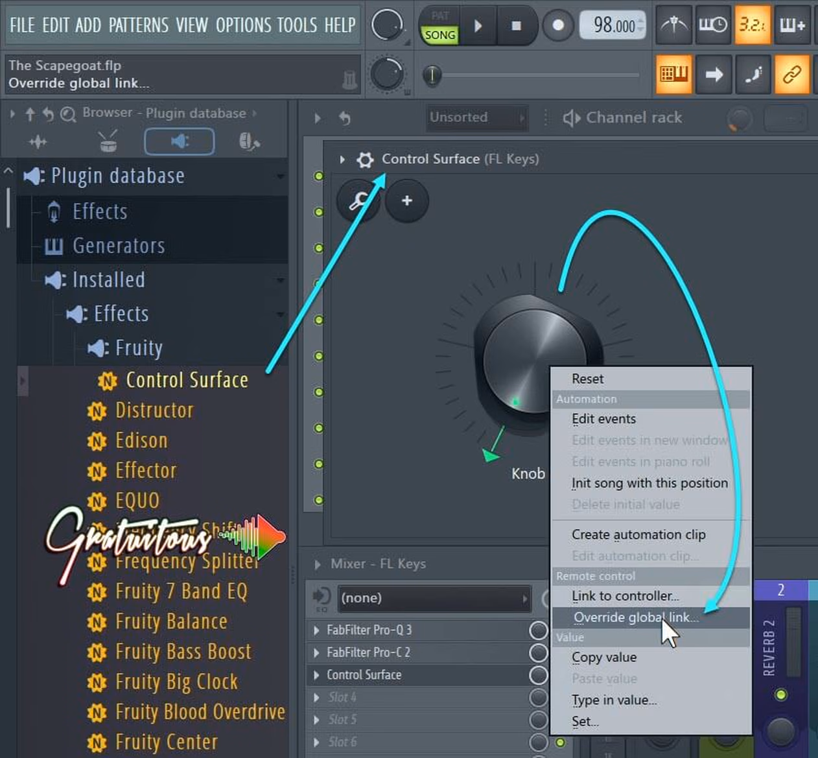818x758 pixels.
Task: Open the VIEW menu
Action: 192,25
